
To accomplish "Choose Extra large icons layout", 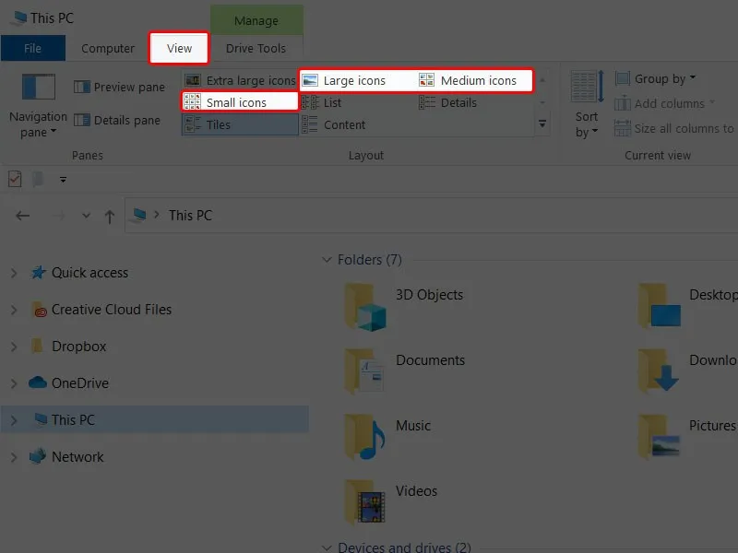I will 246,80.
